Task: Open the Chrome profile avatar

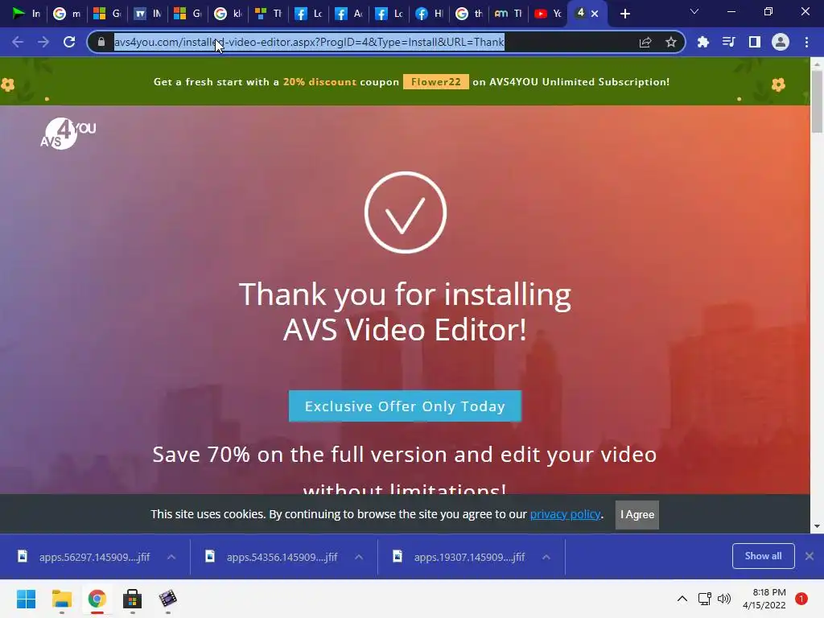Action: [781, 42]
